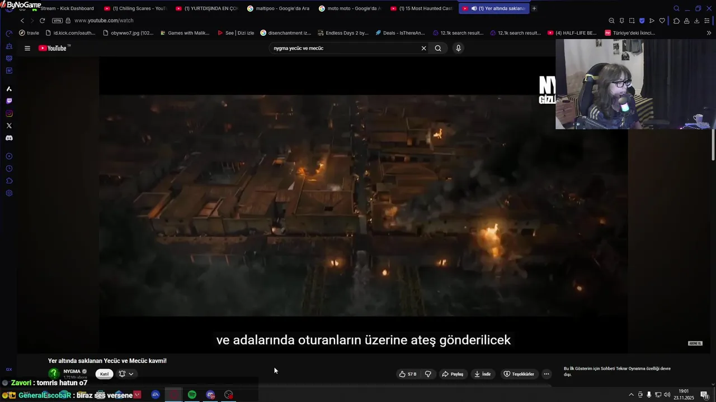Clear the YouTube search box text
The image size is (716, 402).
pyautogui.click(x=423, y=48)
